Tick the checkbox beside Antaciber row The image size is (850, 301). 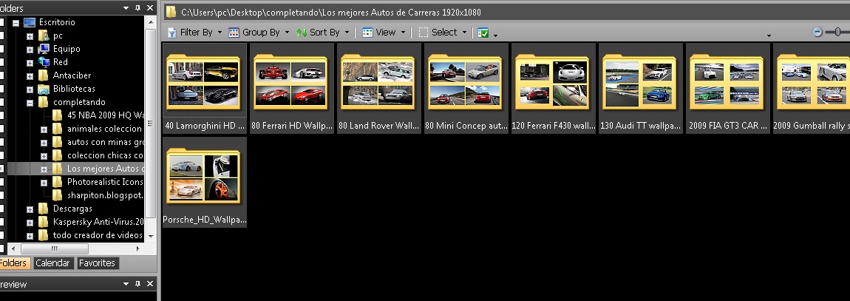point(1,75)
